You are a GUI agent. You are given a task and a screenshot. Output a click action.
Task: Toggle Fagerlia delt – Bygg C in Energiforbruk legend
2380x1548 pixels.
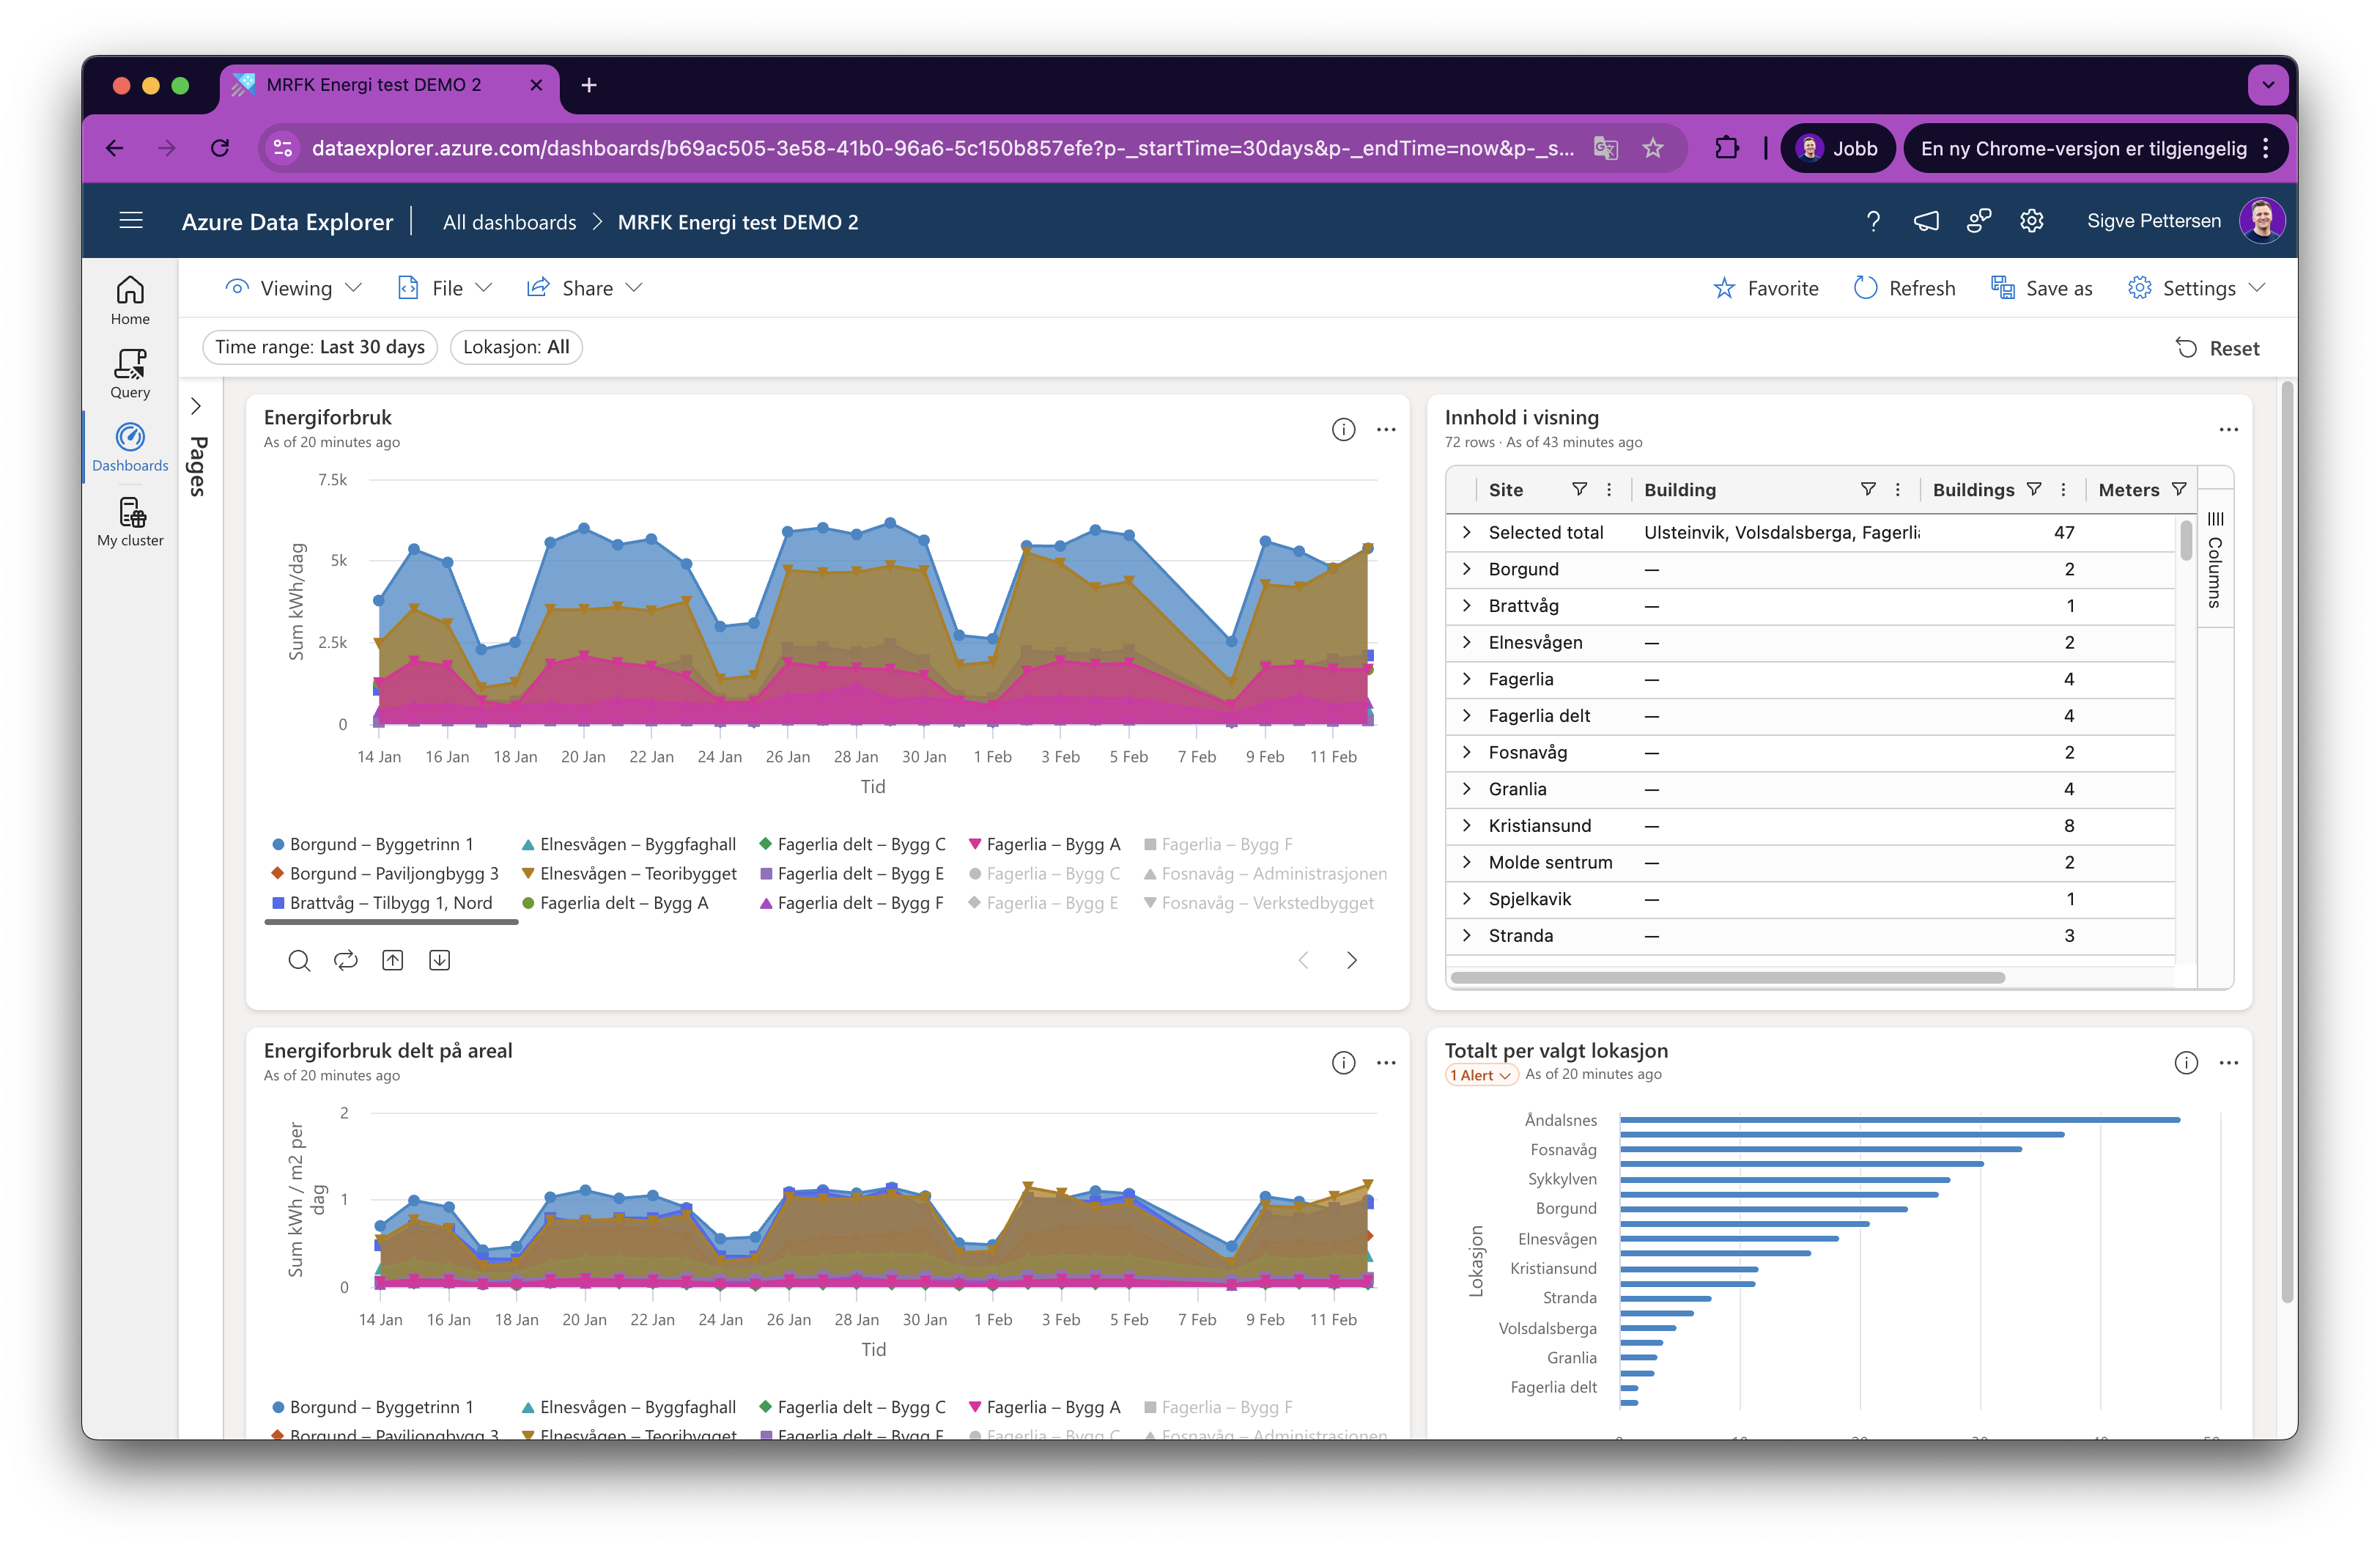pos(852,844)
